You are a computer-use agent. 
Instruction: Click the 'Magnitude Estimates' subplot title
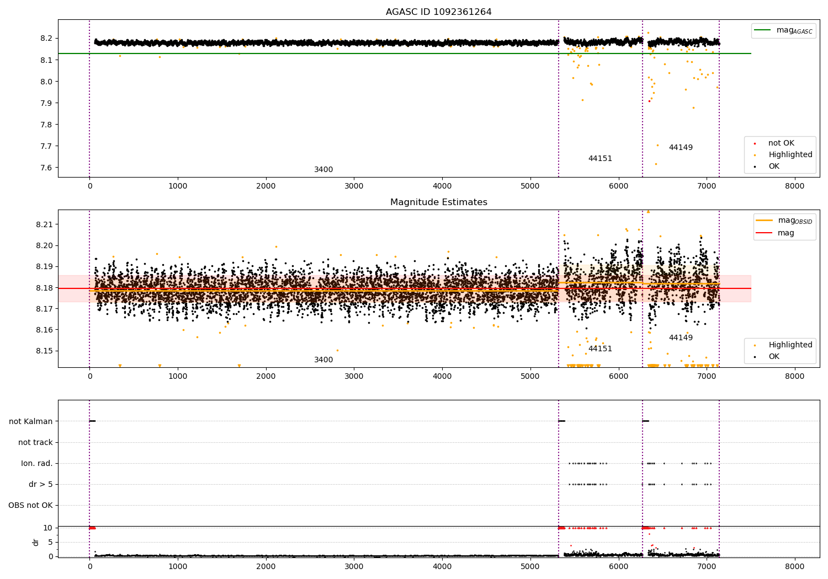click(x=438, y=202)
